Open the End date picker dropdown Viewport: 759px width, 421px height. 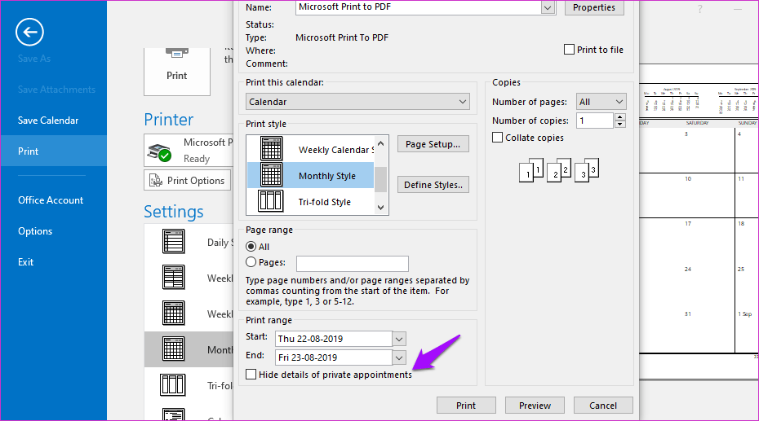pyautogui.click(x=399, y=357)
